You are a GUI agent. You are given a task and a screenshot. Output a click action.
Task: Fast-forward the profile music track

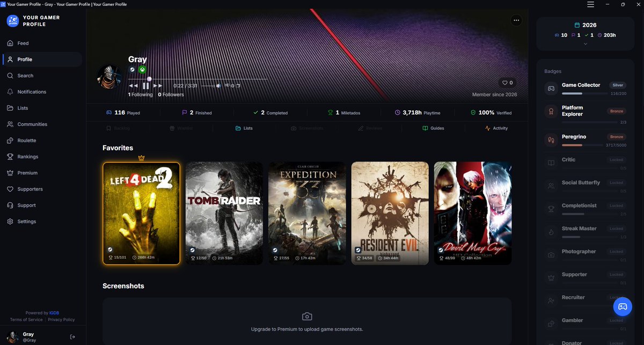(x=158, y=85)
